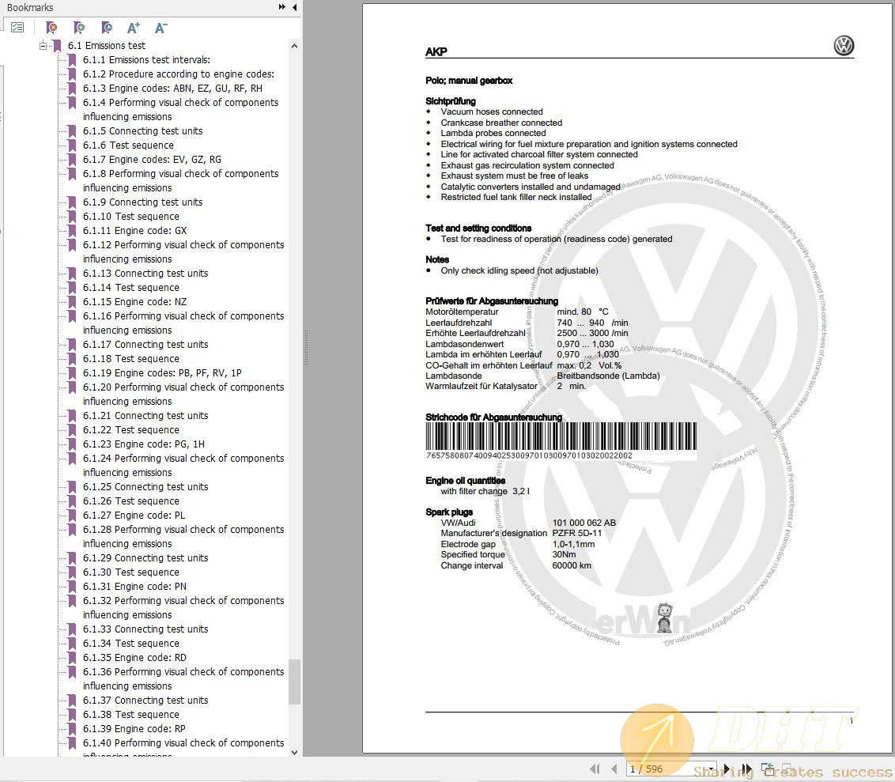Image resolution: width=895 pixels, height=782 pixels.
Task: Click the greyed next view icon
Action: (787, 769)
